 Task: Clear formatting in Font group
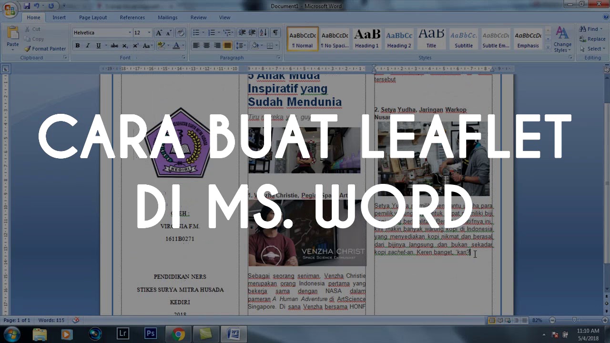click(181, 33)
